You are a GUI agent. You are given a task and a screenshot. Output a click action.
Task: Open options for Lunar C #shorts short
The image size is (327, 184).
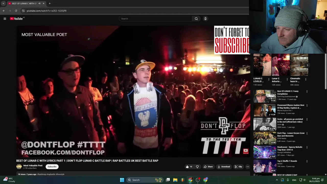point(287,79)
